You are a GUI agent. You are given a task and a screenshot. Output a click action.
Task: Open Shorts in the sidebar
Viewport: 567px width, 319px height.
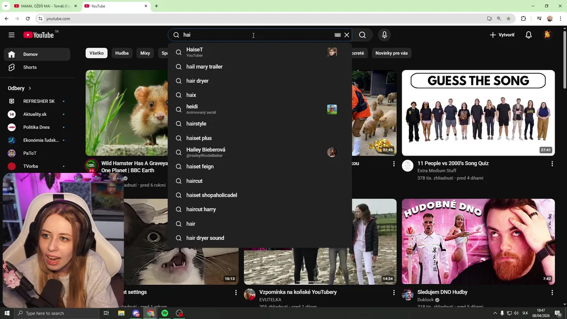pyautogui.click(x=37, y=67)
